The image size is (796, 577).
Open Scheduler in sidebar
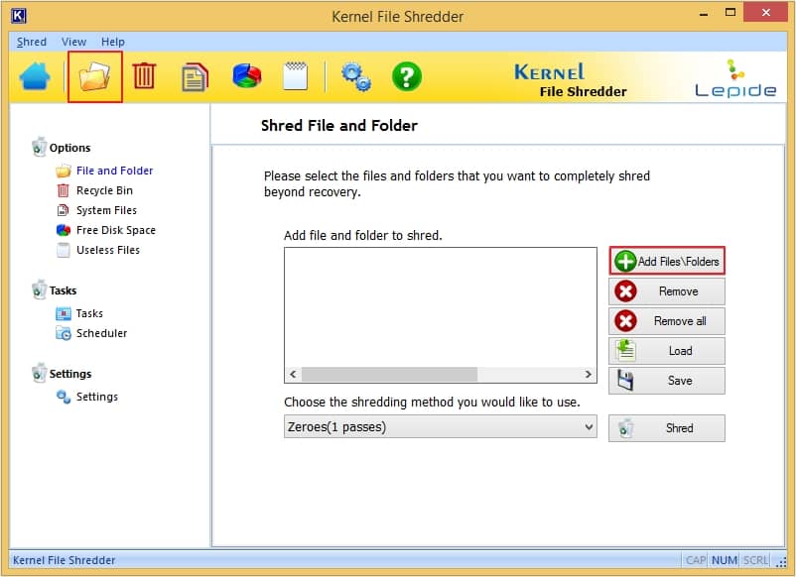(101, 333)
